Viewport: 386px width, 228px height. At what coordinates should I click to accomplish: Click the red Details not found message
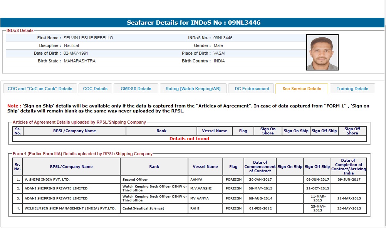click(x=189, y=139)
